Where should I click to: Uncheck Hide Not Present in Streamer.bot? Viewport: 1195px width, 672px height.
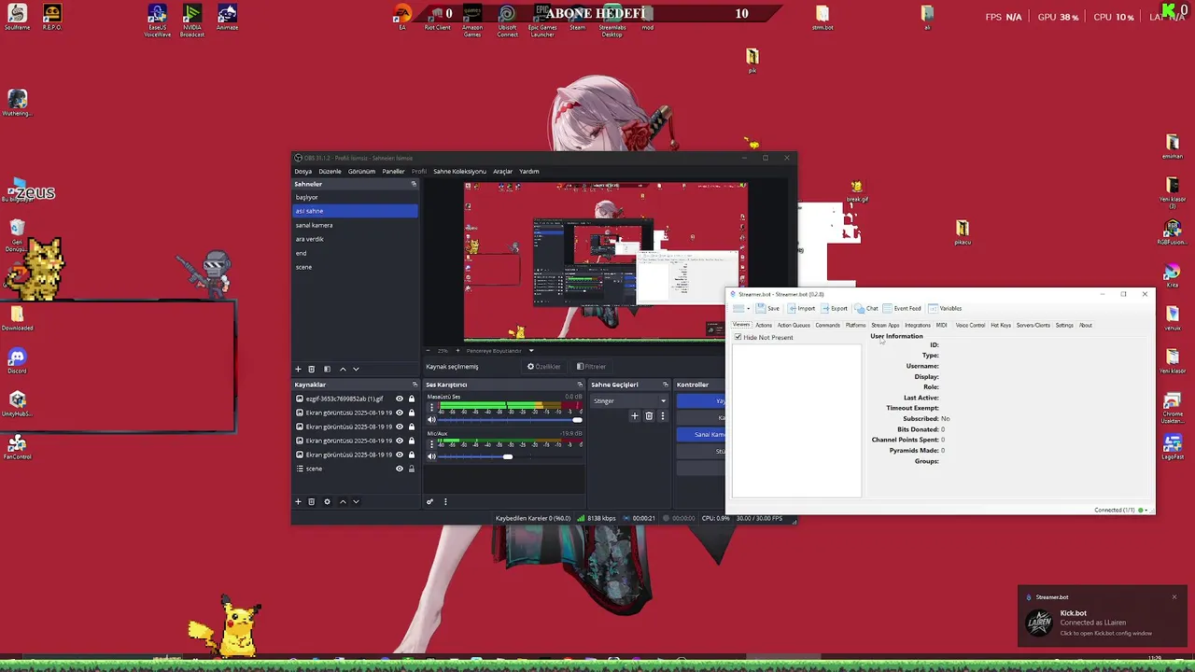[738, 337]
